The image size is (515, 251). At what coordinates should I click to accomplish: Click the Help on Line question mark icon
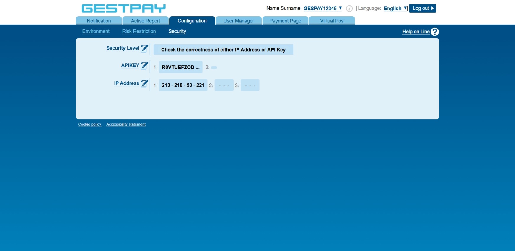pyautogui.click(x=435, y=32)
